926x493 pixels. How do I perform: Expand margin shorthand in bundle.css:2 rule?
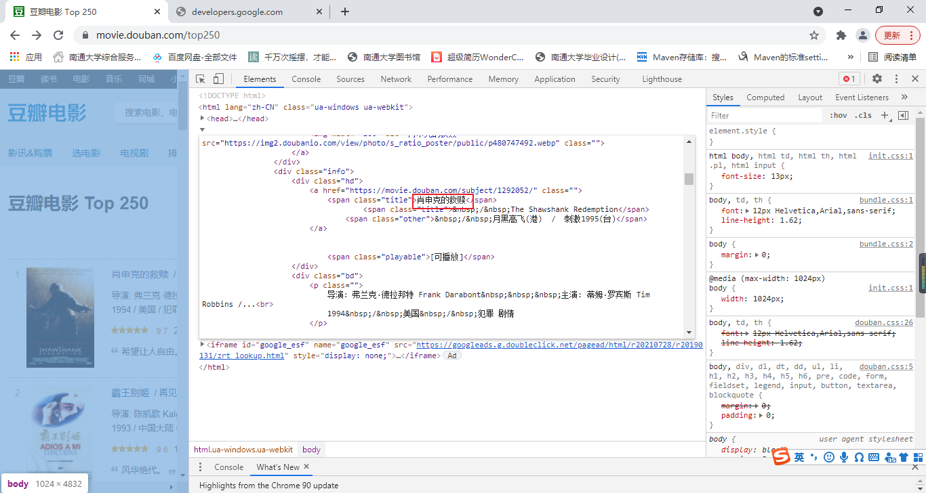pyautogui.click(x=757, y=255)
